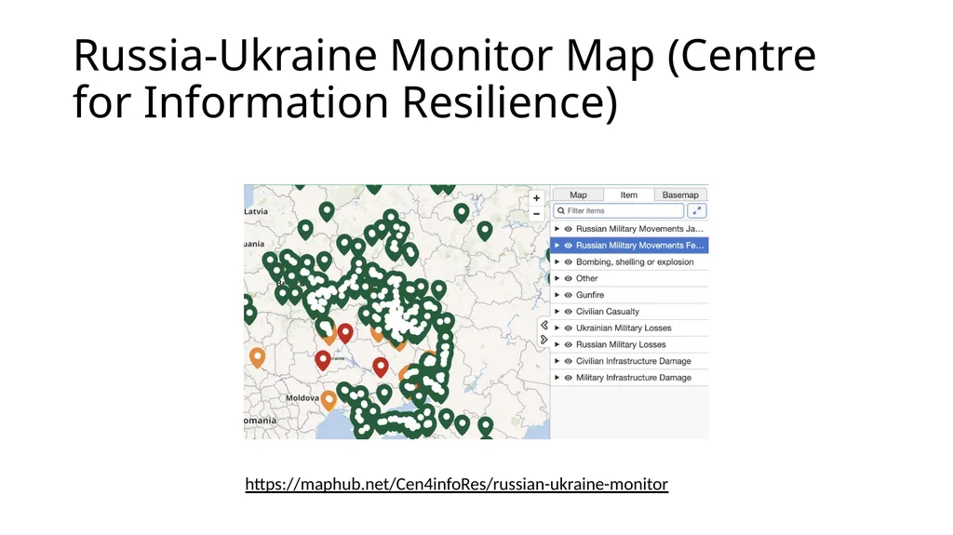
Task: Expand the Other group
Action: coord(557,278)
